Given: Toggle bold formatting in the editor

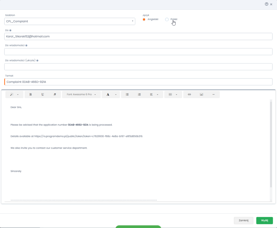Looking at the screenshot, I should pyautogui.click(x=31, y=95).
